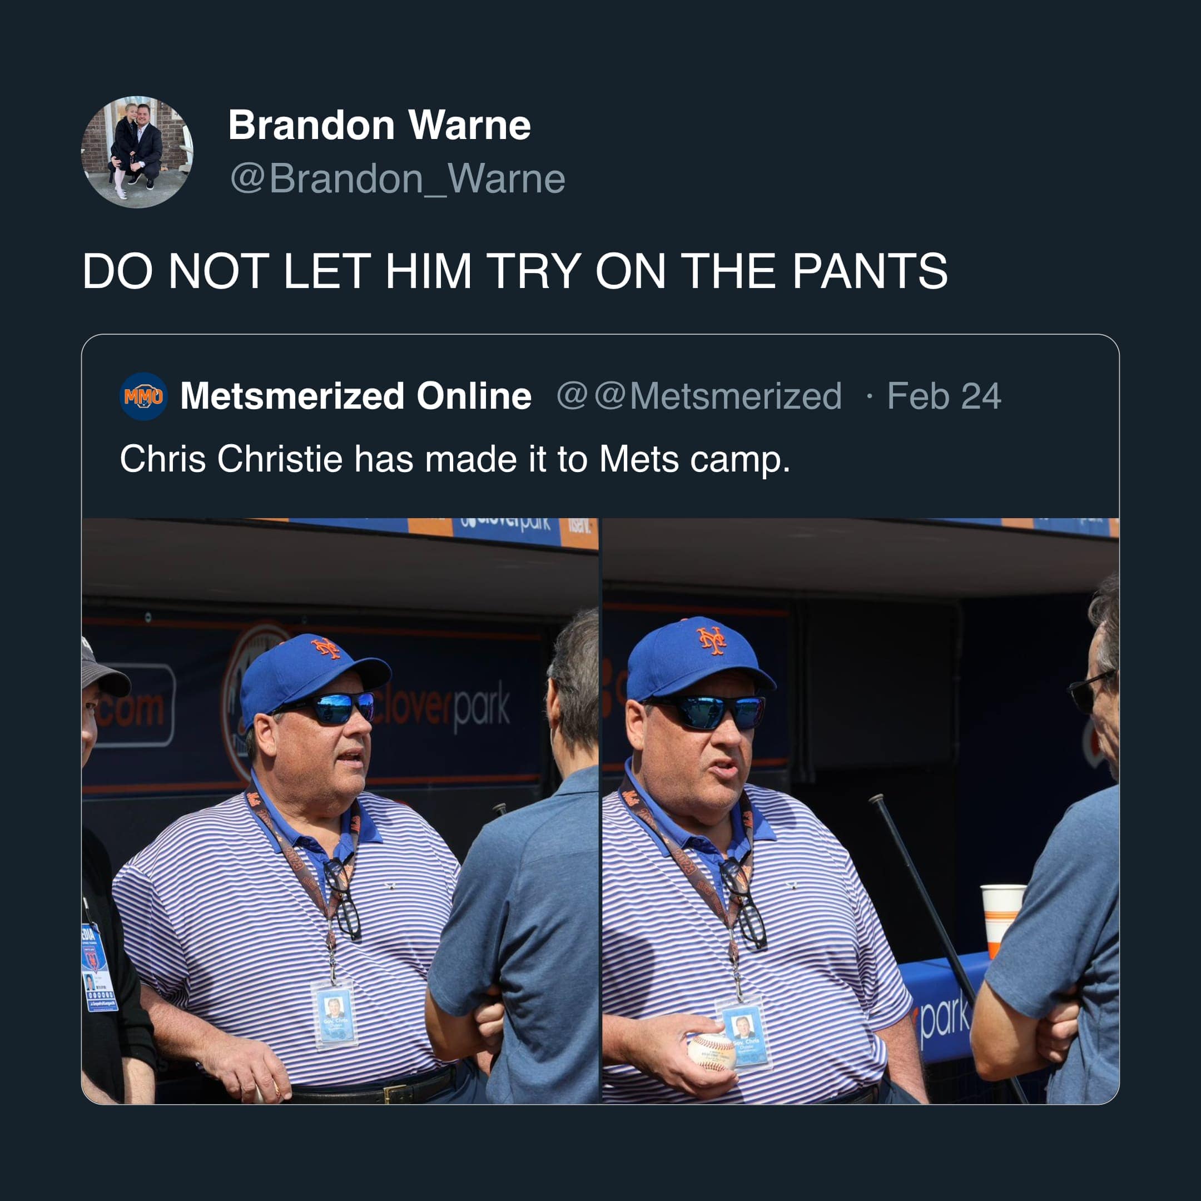Open Brandon Warne's profile picture
Screen dimensions: 1201x1201
click(x=137, y=152)
